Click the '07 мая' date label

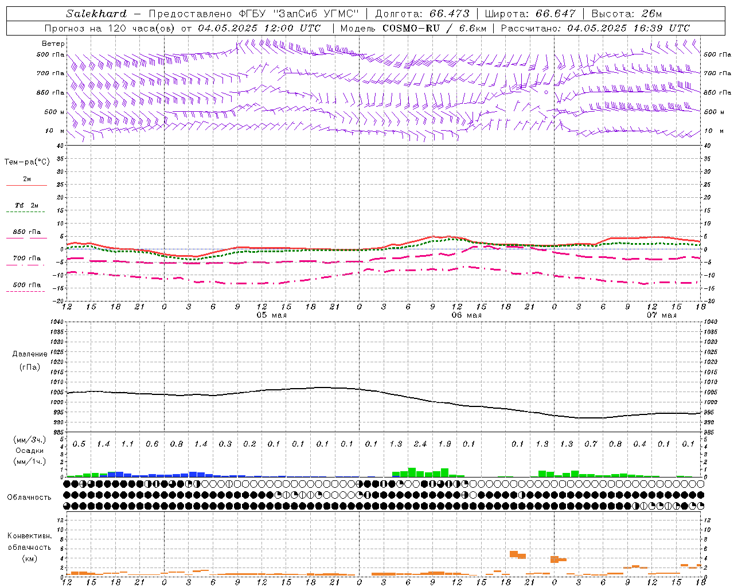tap(661, 315)
